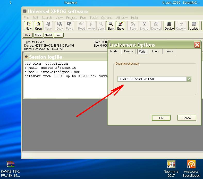
Task: Click the Erase toolbar icon
Action: [x=121, y=26]
